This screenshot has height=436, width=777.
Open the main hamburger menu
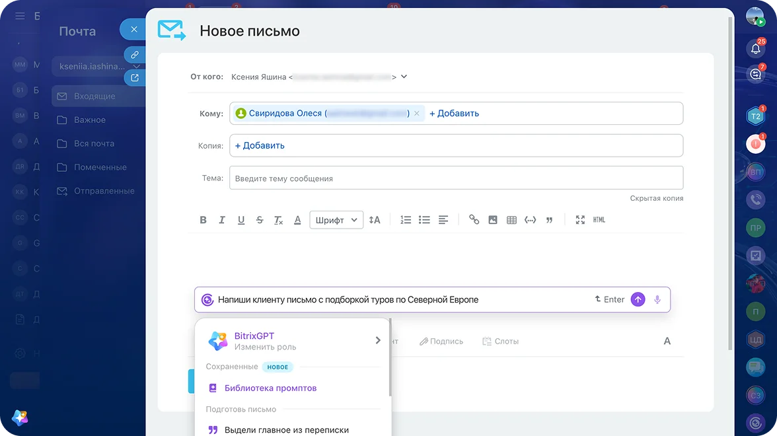click(x=20, y=16)
